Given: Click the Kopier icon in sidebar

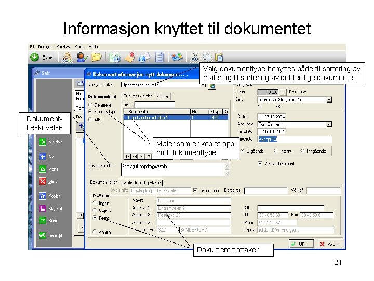Looking at the screenshot, I should click(43, 196).
